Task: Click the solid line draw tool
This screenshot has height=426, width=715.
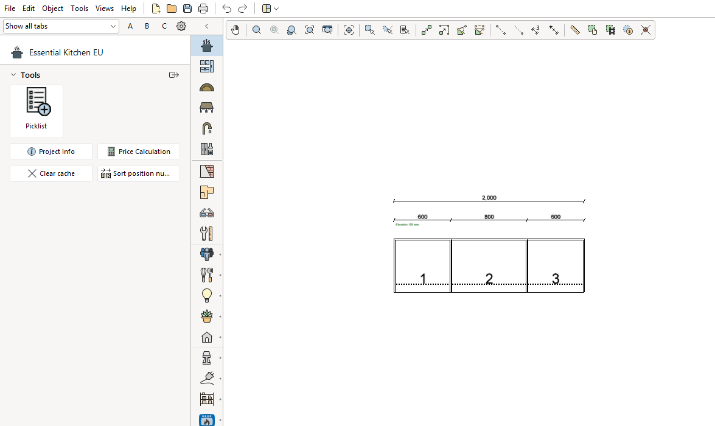Action: coord(501,30)
